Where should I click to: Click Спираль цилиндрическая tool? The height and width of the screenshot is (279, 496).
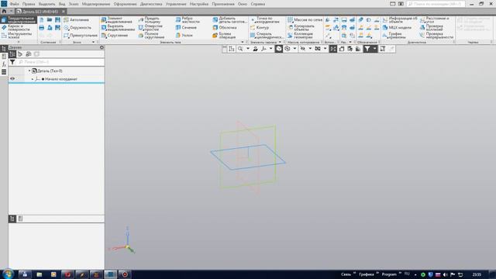pos(267,36)
